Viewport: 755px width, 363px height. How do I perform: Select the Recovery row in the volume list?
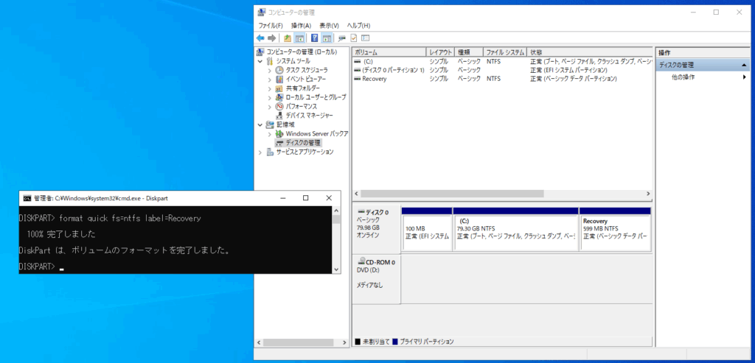click(375, 79)
